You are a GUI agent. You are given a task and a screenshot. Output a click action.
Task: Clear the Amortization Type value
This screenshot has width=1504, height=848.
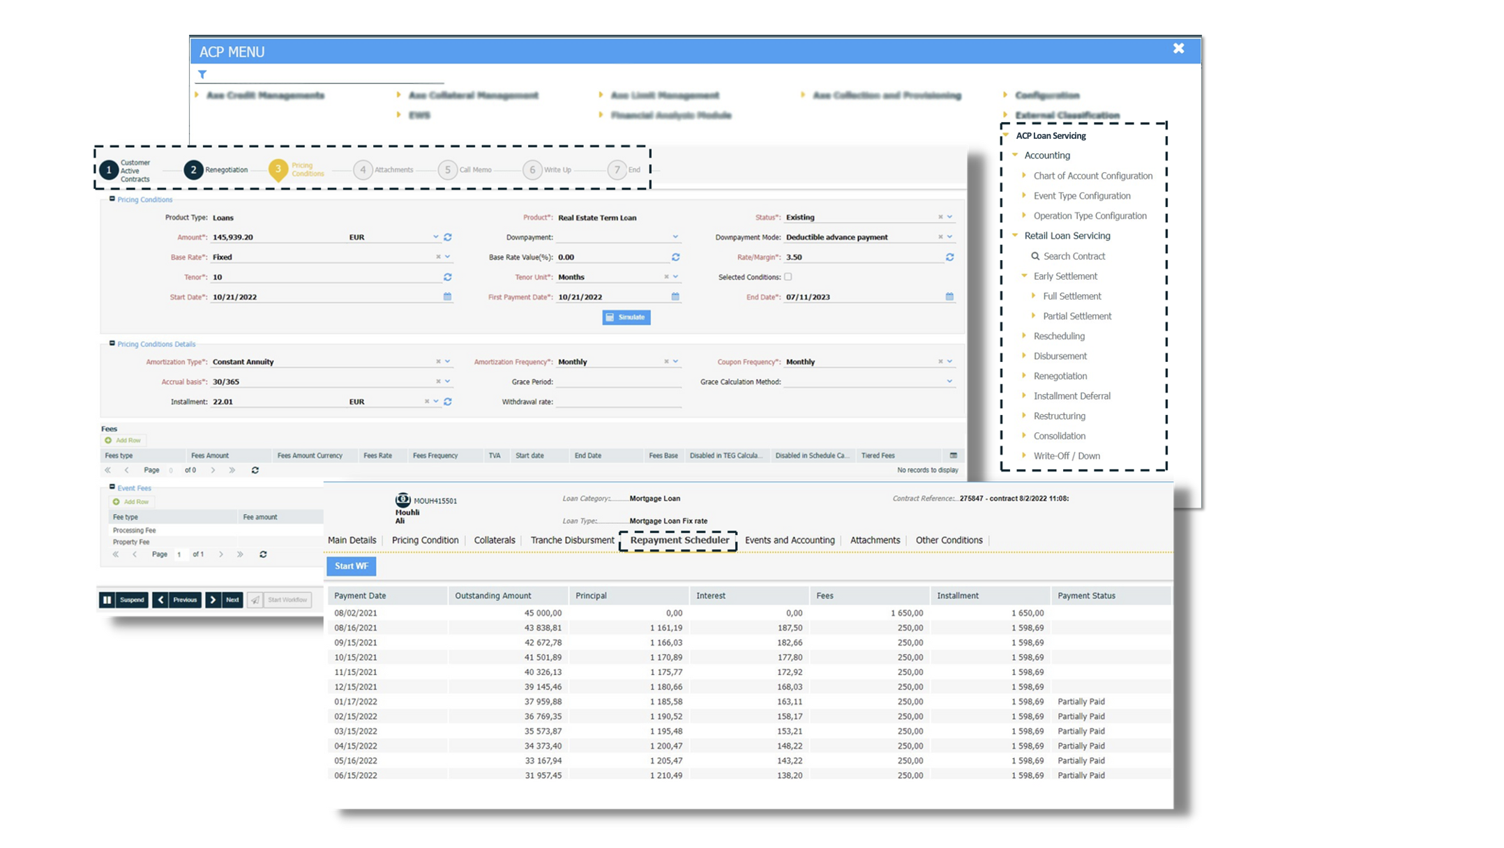(438, 361)
